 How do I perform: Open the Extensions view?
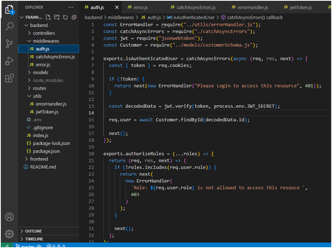[9, 78]
